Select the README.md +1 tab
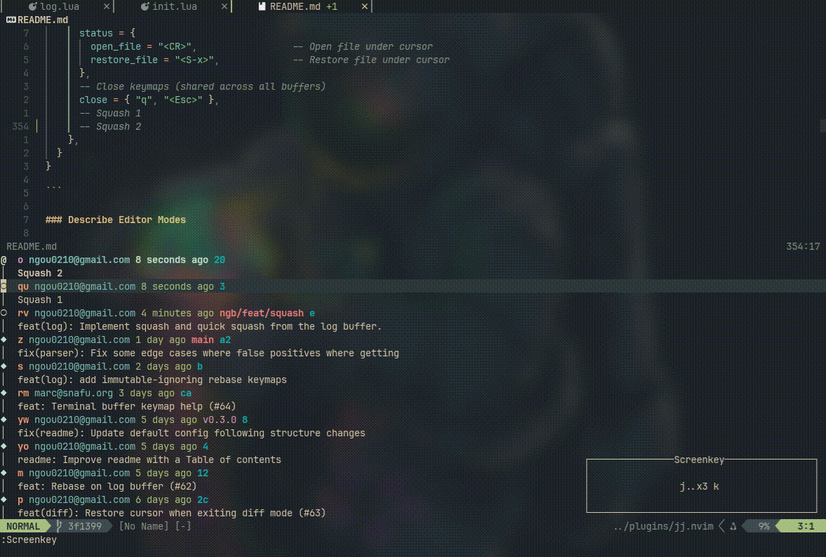The width and height of the screenshot is (826, 557). click(x=303, y=6)
